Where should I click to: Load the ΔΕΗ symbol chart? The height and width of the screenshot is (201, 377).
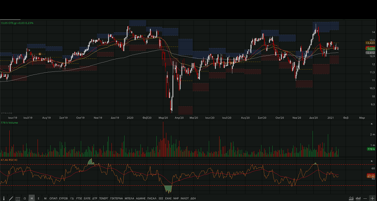point(193,198)
